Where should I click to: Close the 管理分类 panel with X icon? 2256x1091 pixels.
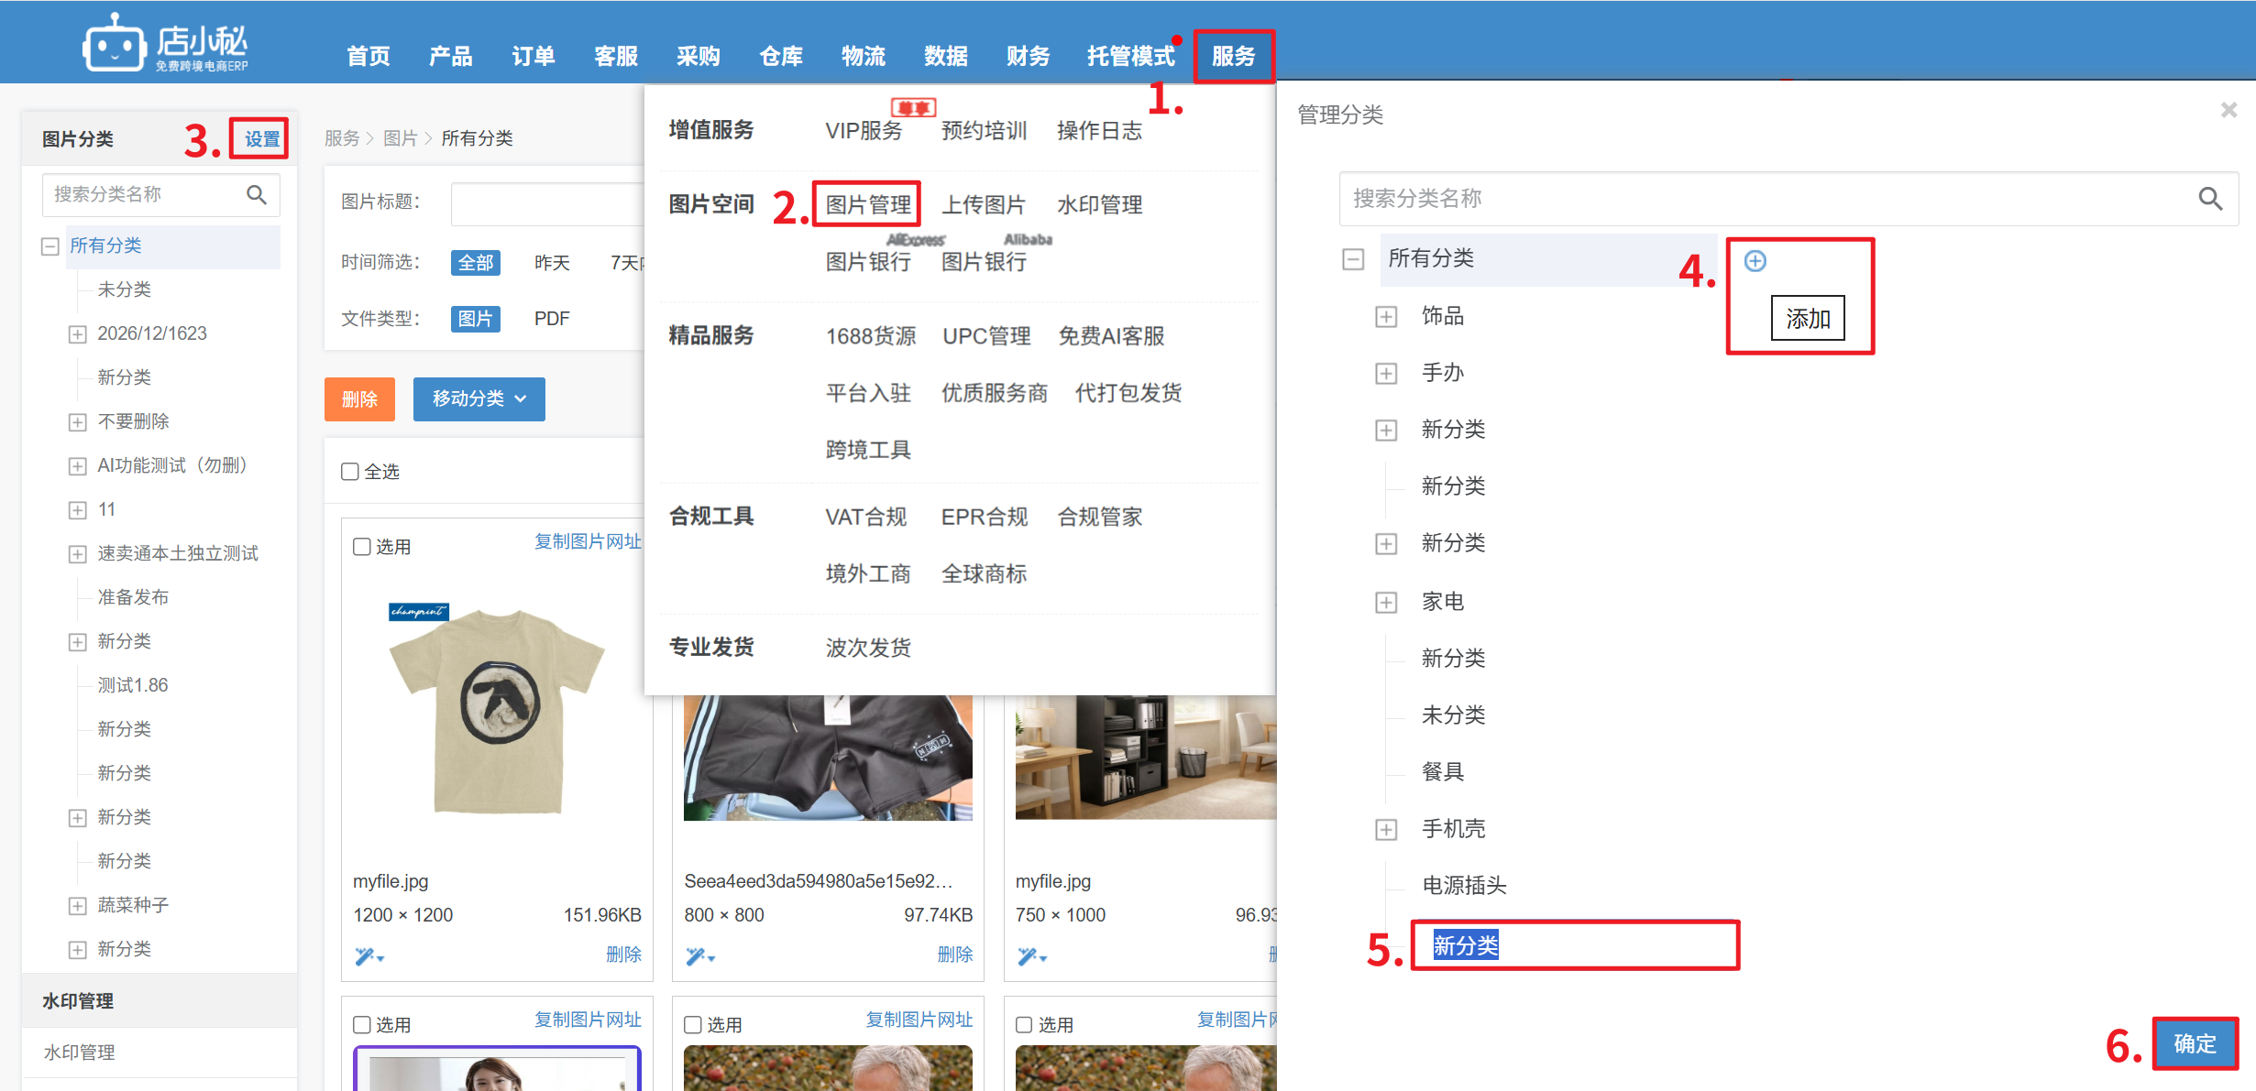point(2228,111)
